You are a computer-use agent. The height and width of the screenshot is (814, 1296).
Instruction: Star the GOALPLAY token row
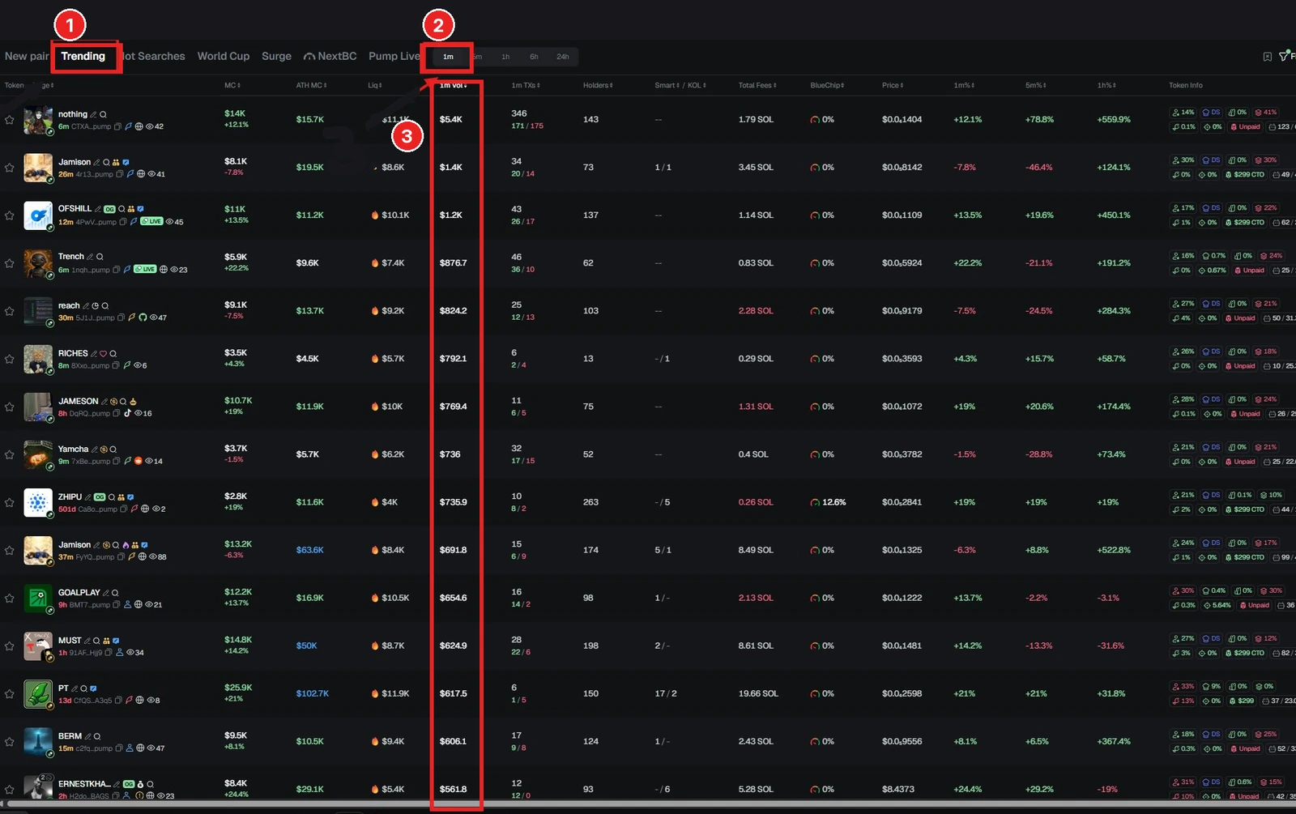[10, 598]
